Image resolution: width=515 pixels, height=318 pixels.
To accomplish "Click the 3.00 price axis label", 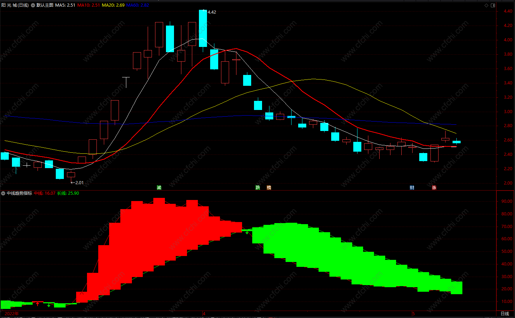I will tap(508, 112).
